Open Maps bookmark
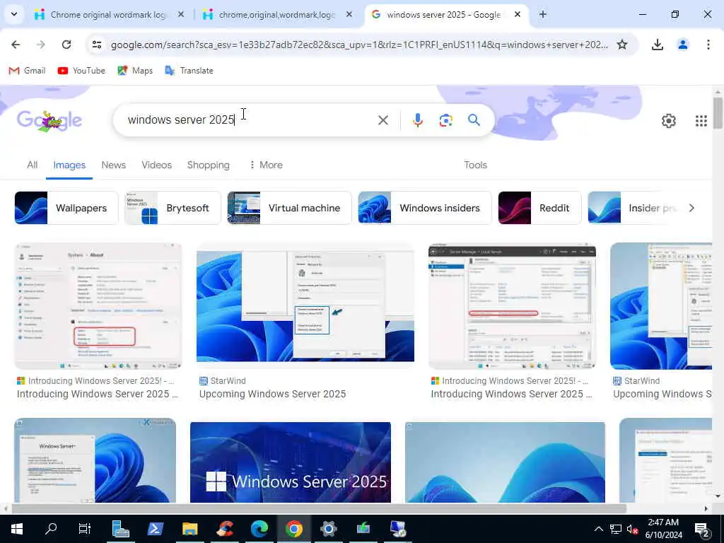The height and width of the screenshot is (543, 724). point(135,71)
